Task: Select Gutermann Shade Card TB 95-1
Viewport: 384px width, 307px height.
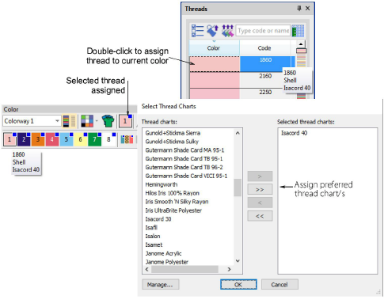Action: coord(184,159)
